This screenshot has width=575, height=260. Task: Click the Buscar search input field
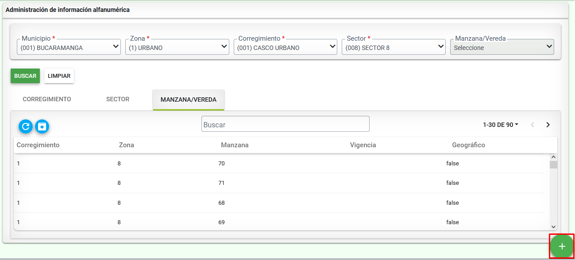click(x=286, y=124)
